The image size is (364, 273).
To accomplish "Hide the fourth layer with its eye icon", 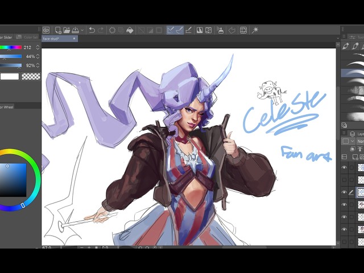I will click(344, 205).
